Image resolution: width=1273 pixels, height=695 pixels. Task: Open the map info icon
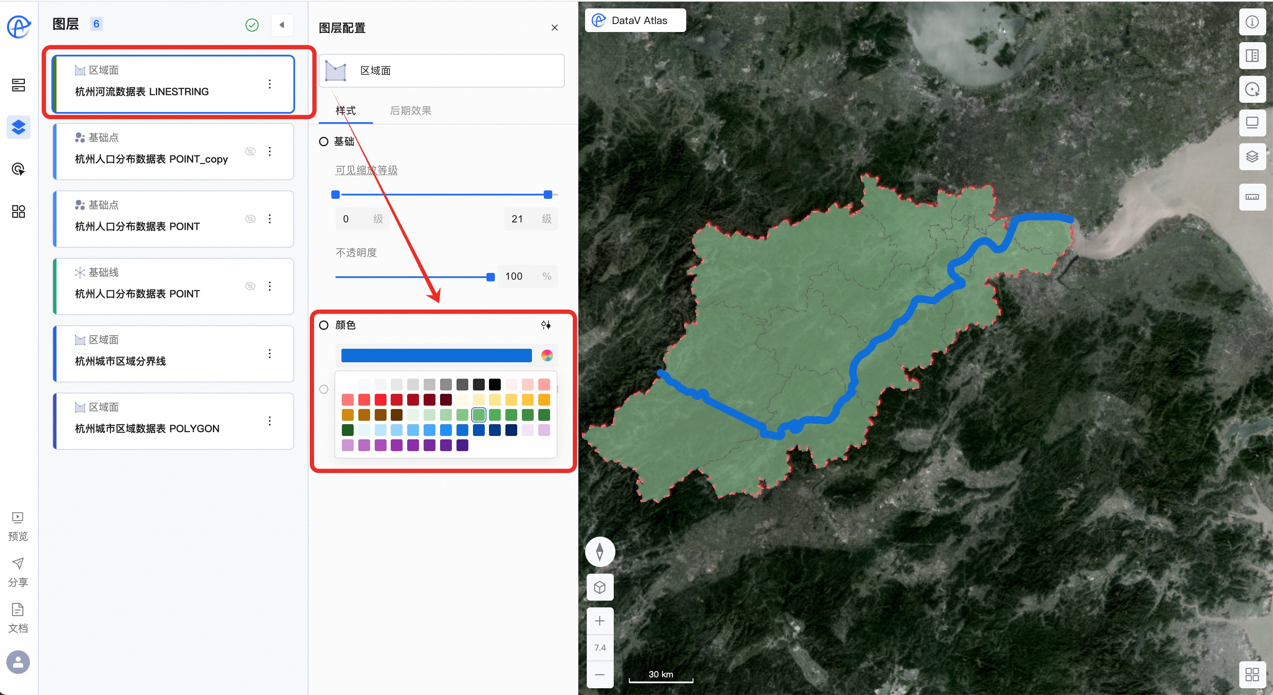[x=1252, y=22]
